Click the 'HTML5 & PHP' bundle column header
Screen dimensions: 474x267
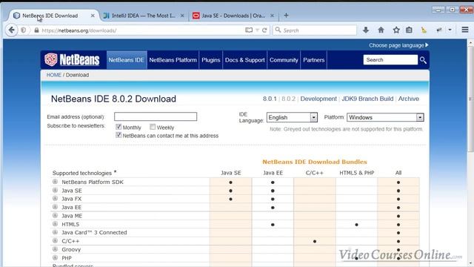click(357, 173)
